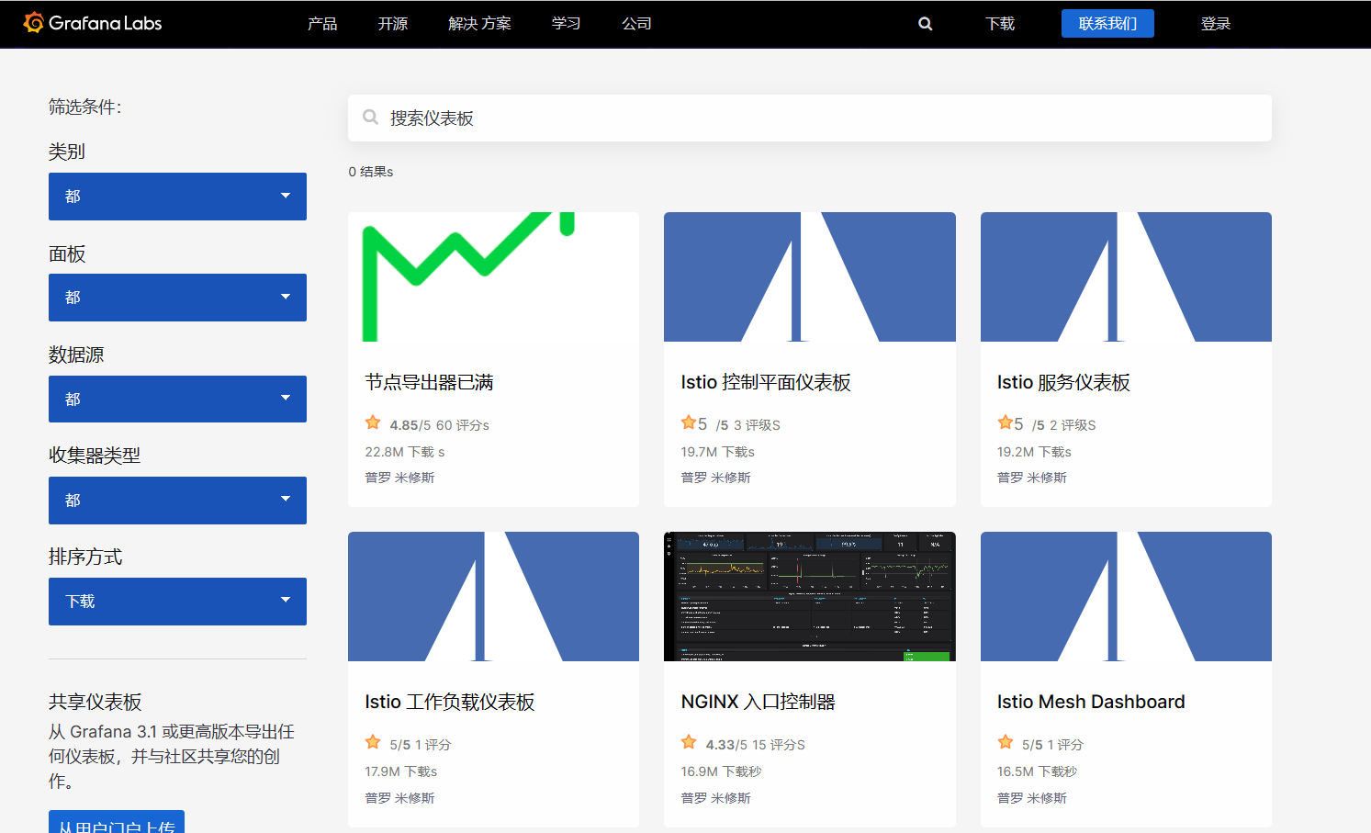1371x833 pixels.
Task: Open the 学习 menu
Action: coord(566,24)
